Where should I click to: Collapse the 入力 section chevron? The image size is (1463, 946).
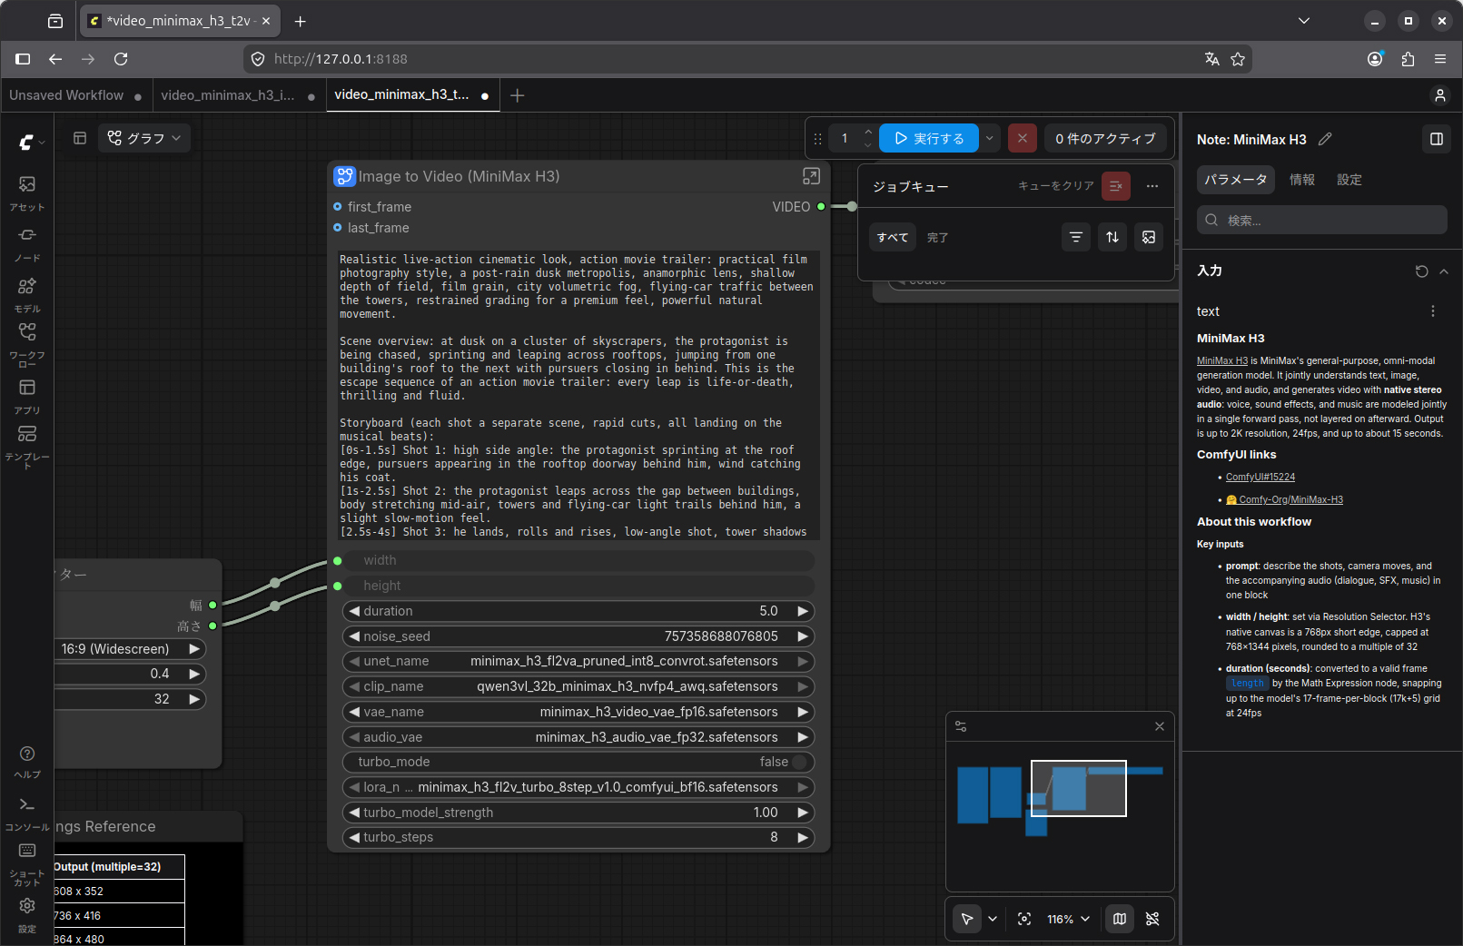[1444, 271]
